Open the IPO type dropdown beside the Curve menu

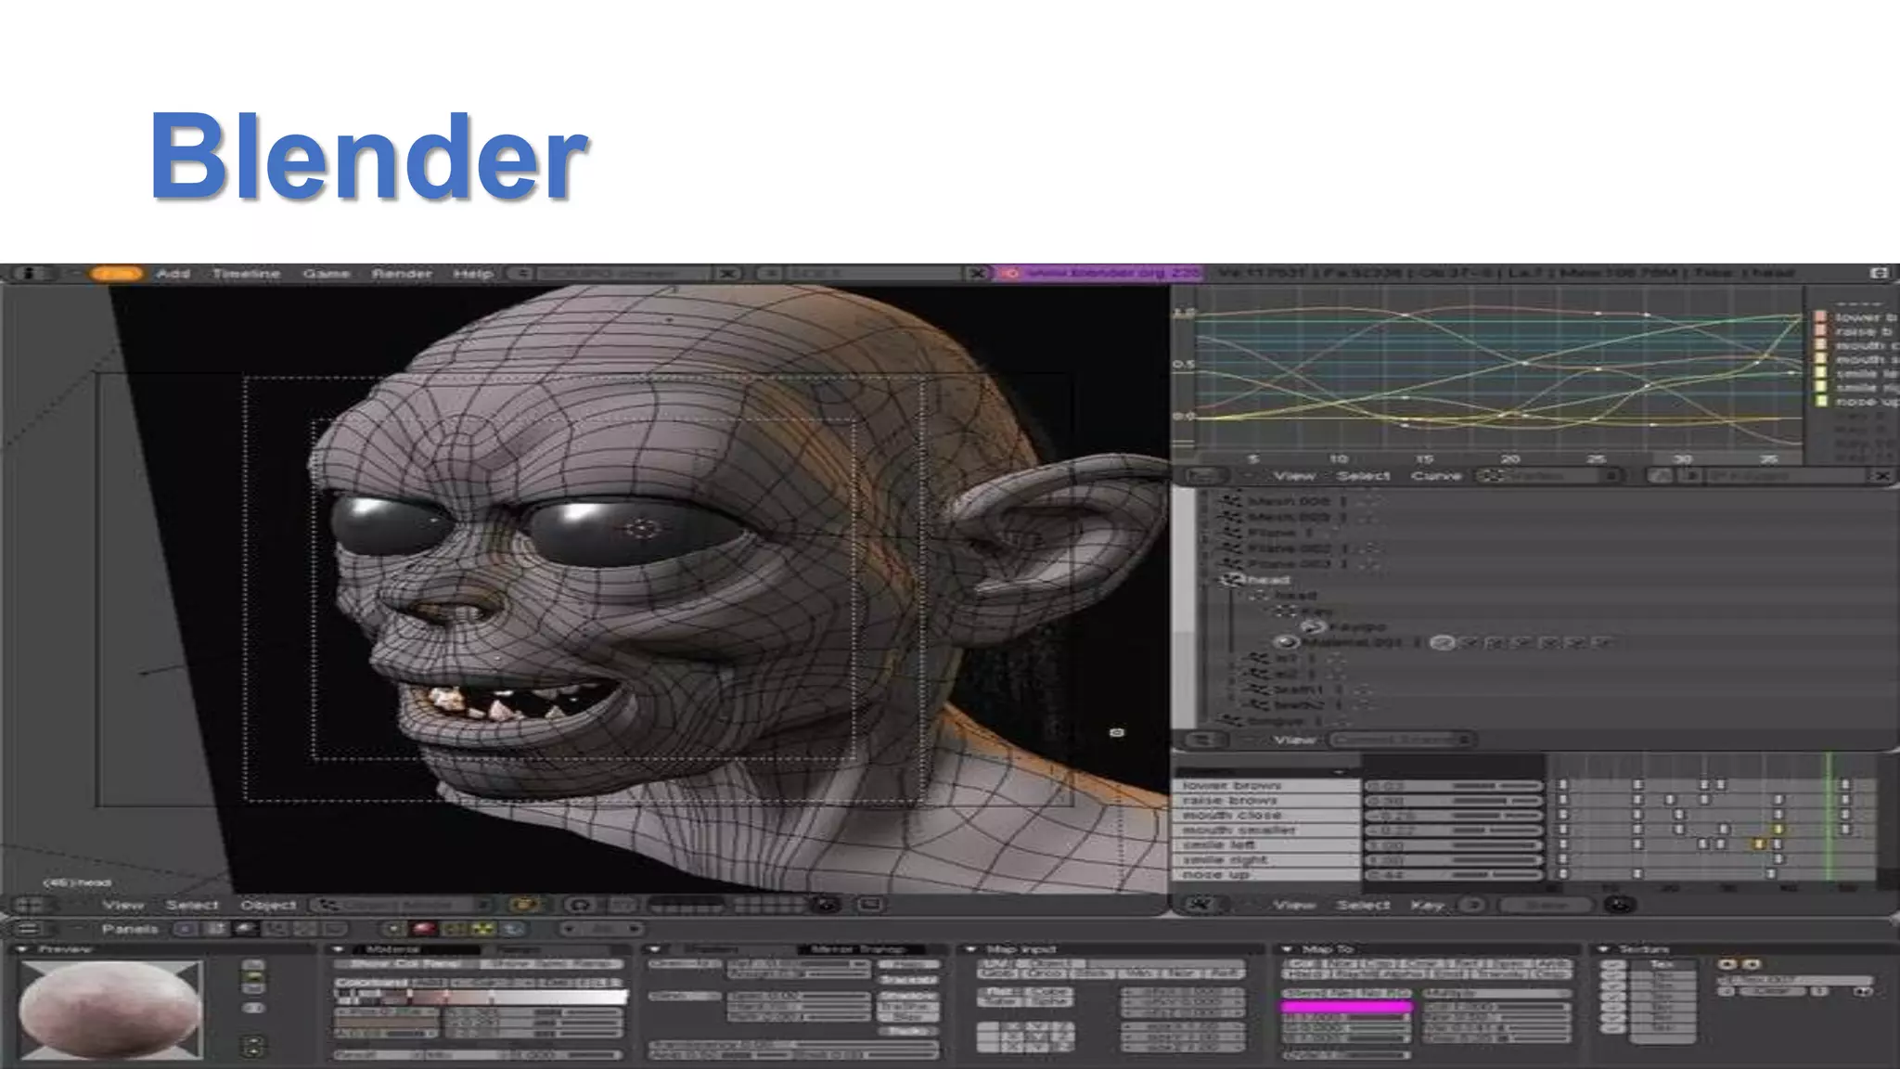coord(1549,476)
